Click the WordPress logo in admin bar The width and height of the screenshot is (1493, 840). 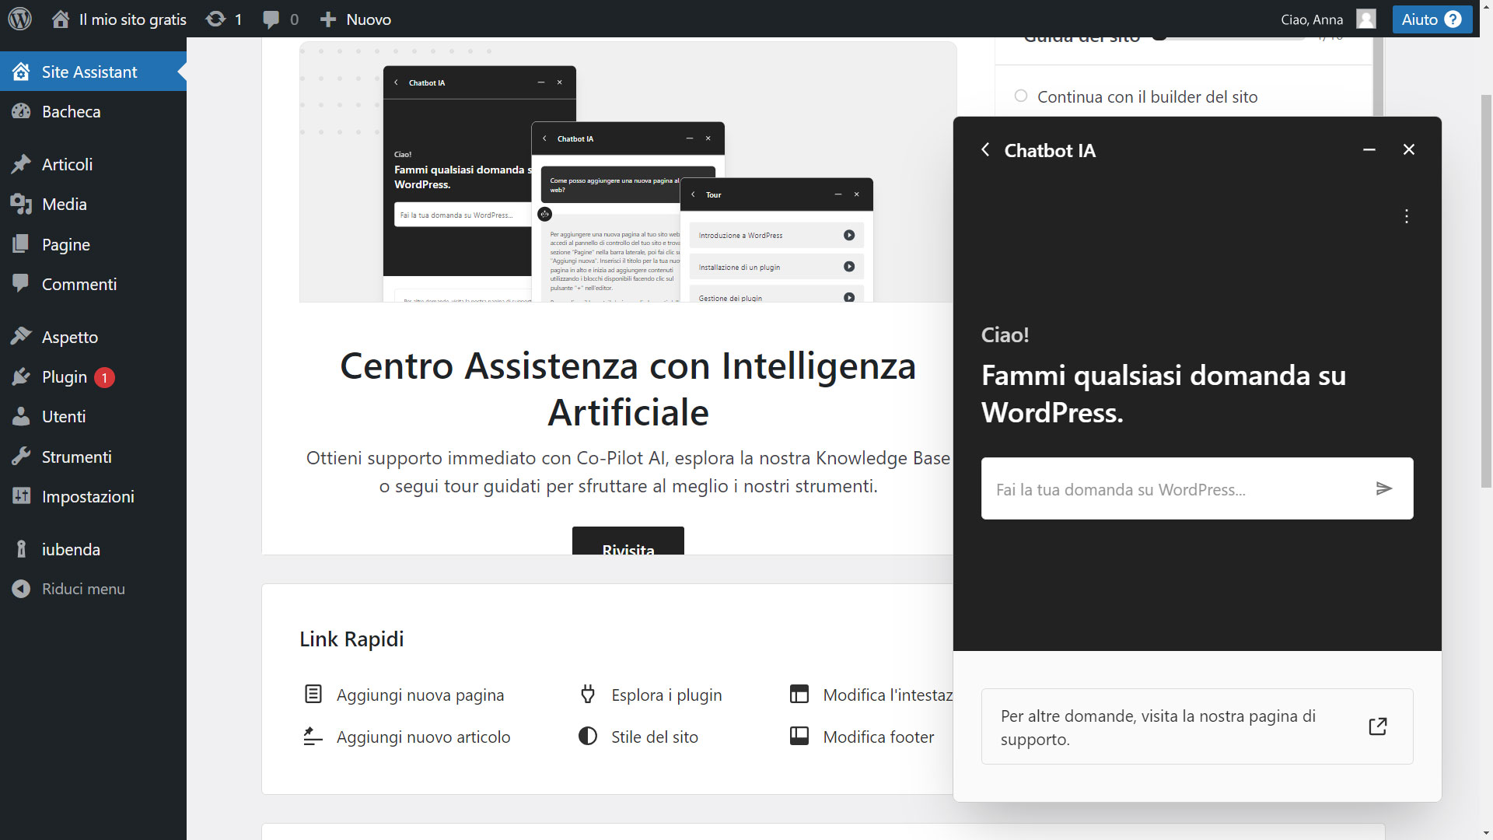click(19, 19)
